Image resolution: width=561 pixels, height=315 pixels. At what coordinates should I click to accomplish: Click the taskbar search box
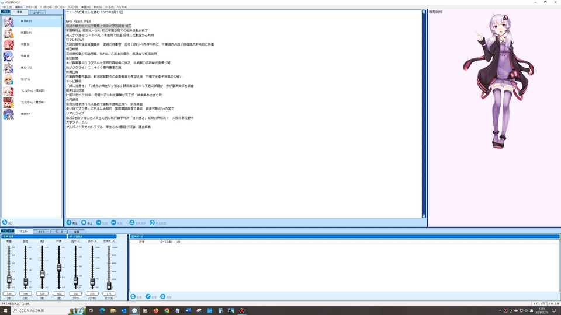(x=49, y=311)
